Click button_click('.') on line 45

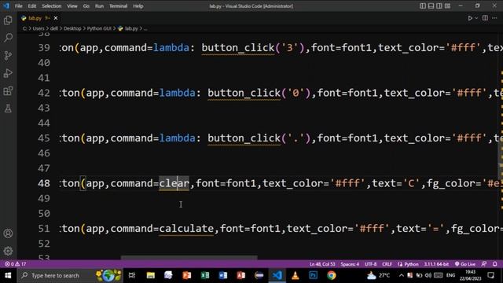click(259, 138)
